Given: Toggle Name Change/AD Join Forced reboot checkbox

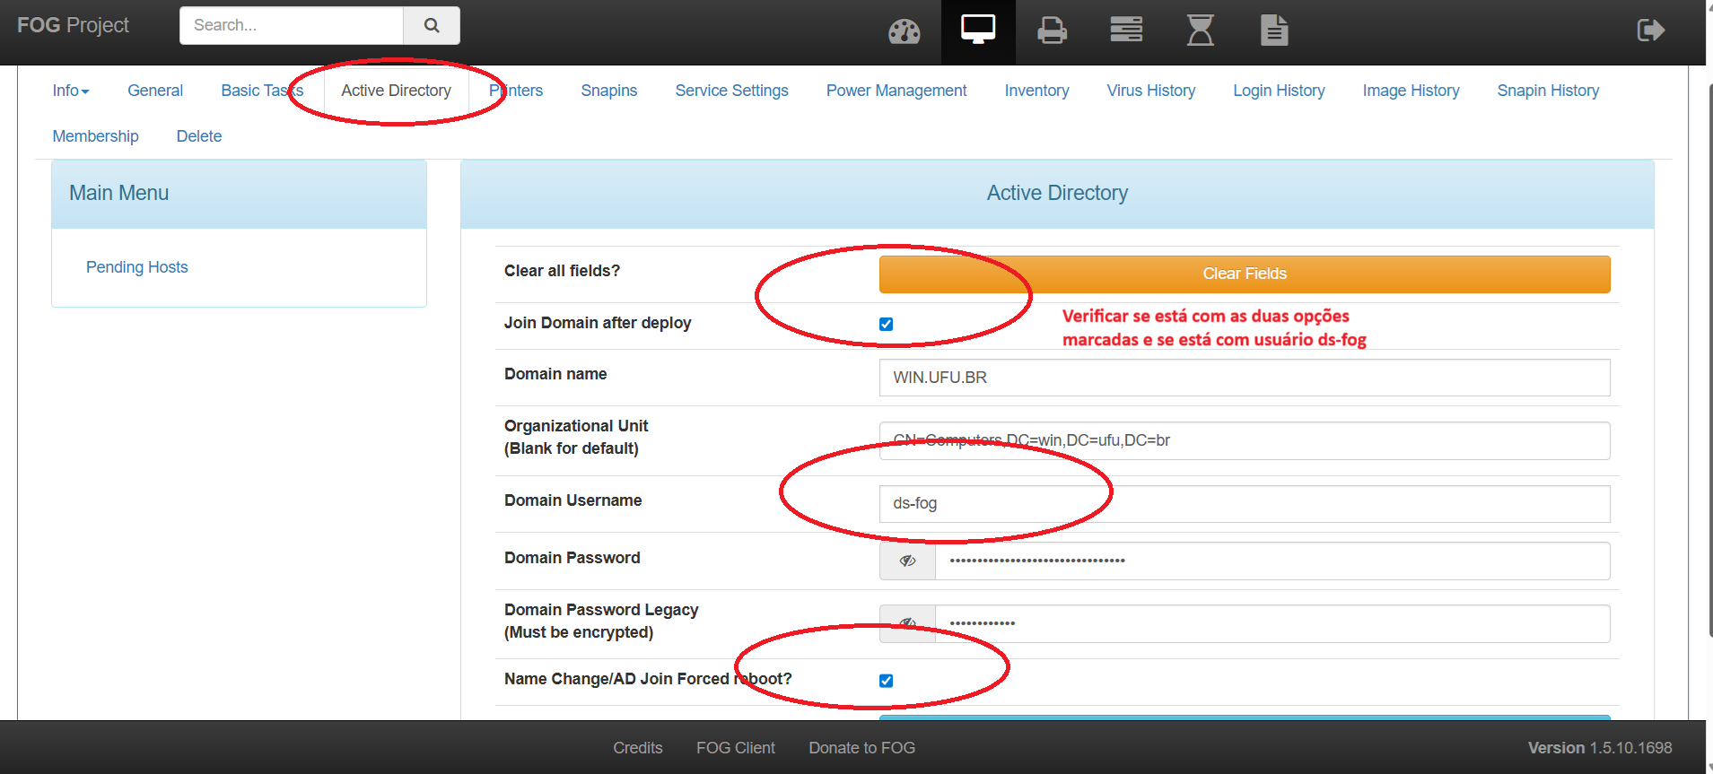Looking at the screenshot, I should (886, 681).
